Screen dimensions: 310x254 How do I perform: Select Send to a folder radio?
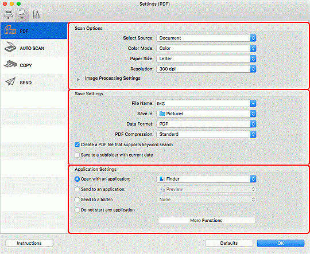click(x=77, y=200)
